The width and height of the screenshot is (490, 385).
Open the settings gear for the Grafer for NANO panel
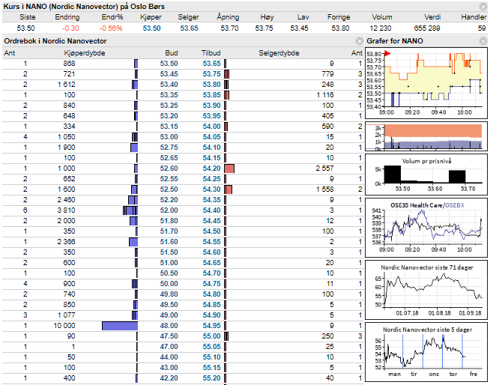[x=483, y=41]
